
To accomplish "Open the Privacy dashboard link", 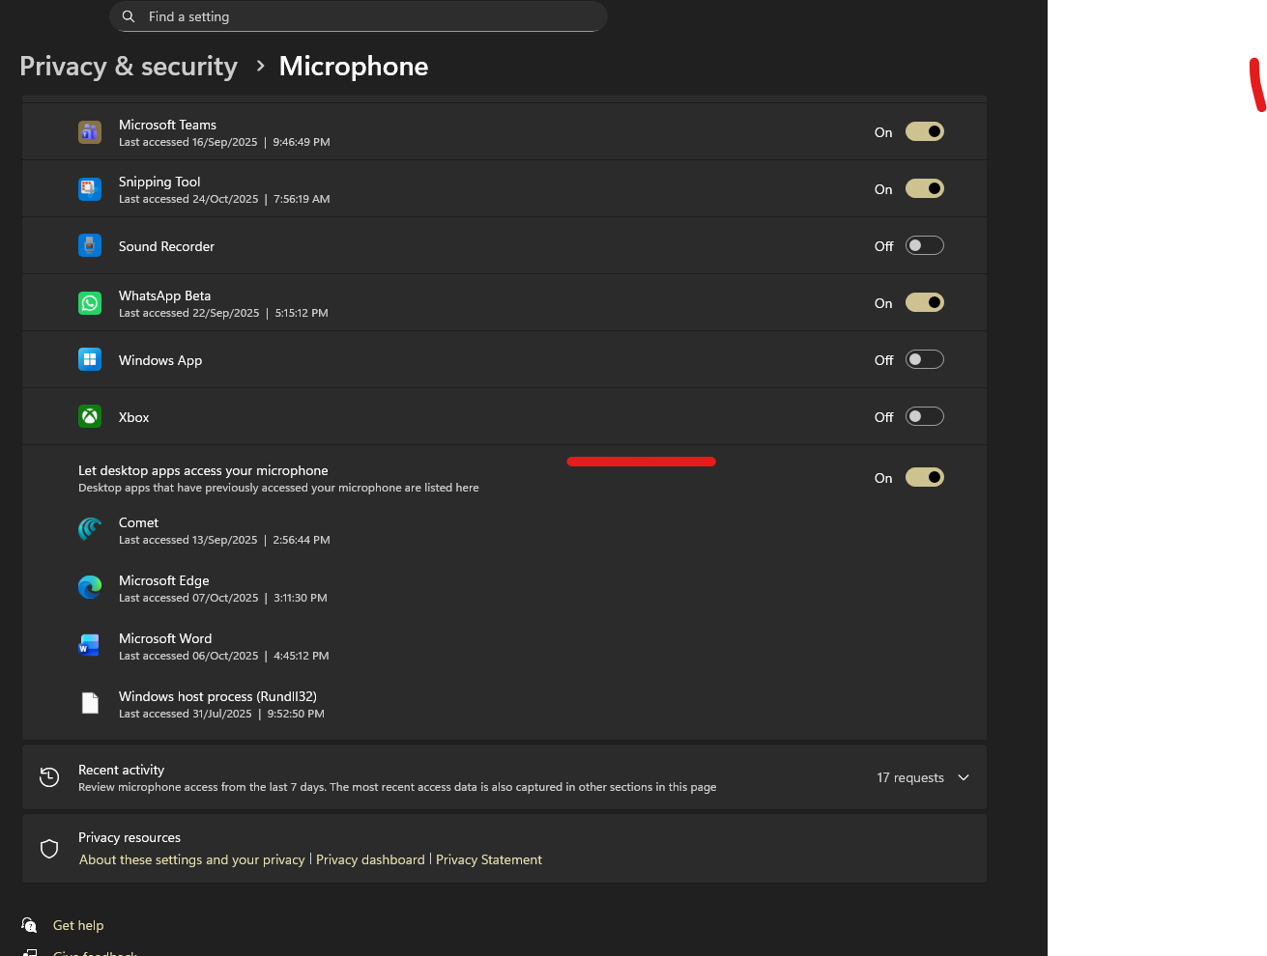I will click(x=370, y=859).
